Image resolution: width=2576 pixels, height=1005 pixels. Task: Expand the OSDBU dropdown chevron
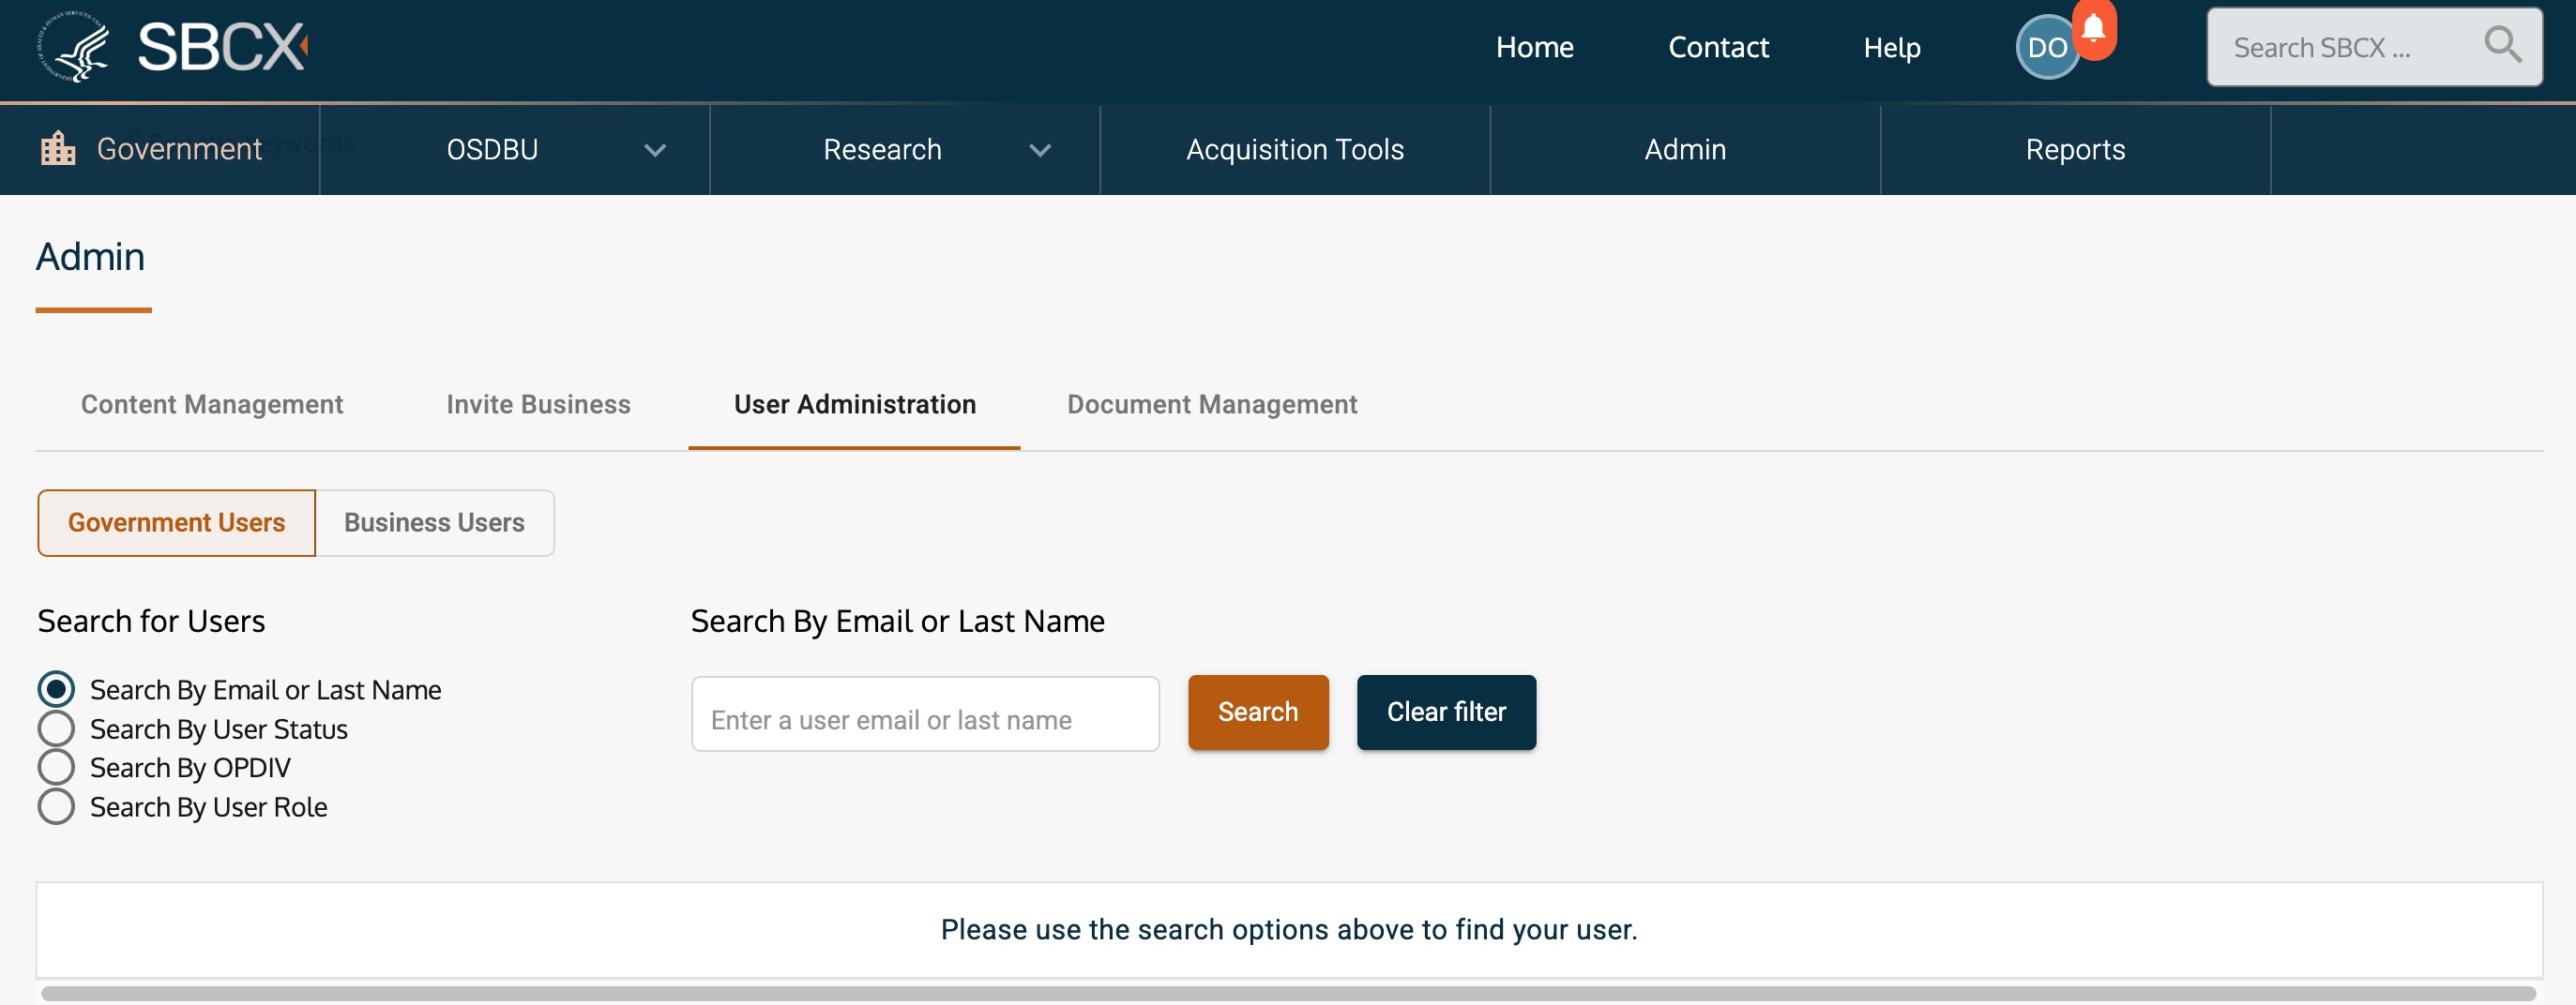tap(655, 151)
